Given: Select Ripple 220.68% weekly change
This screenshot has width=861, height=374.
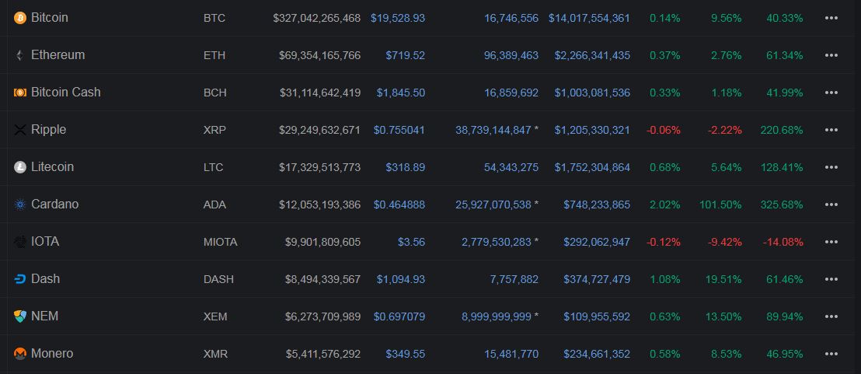Looking at the screenshot, I should coord(782,130).
